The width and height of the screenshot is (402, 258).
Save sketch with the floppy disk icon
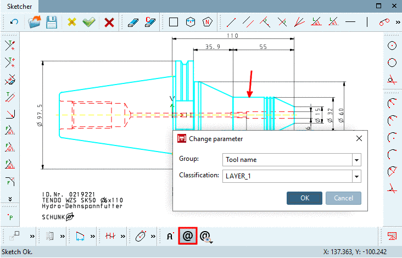click(52, 22)
